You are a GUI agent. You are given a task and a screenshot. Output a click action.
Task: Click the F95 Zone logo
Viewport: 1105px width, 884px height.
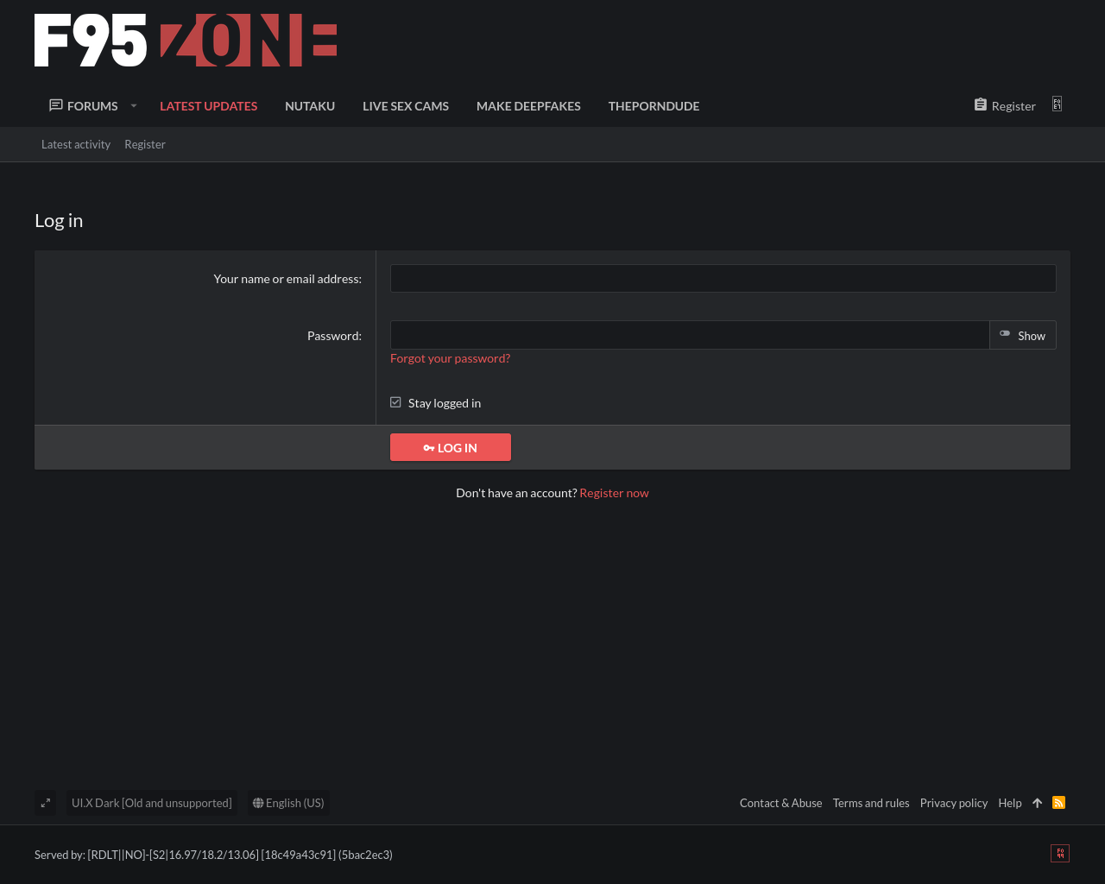pos(186,40)
